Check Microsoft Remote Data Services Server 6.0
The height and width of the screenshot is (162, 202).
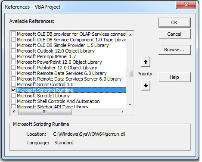pos(13,79)
